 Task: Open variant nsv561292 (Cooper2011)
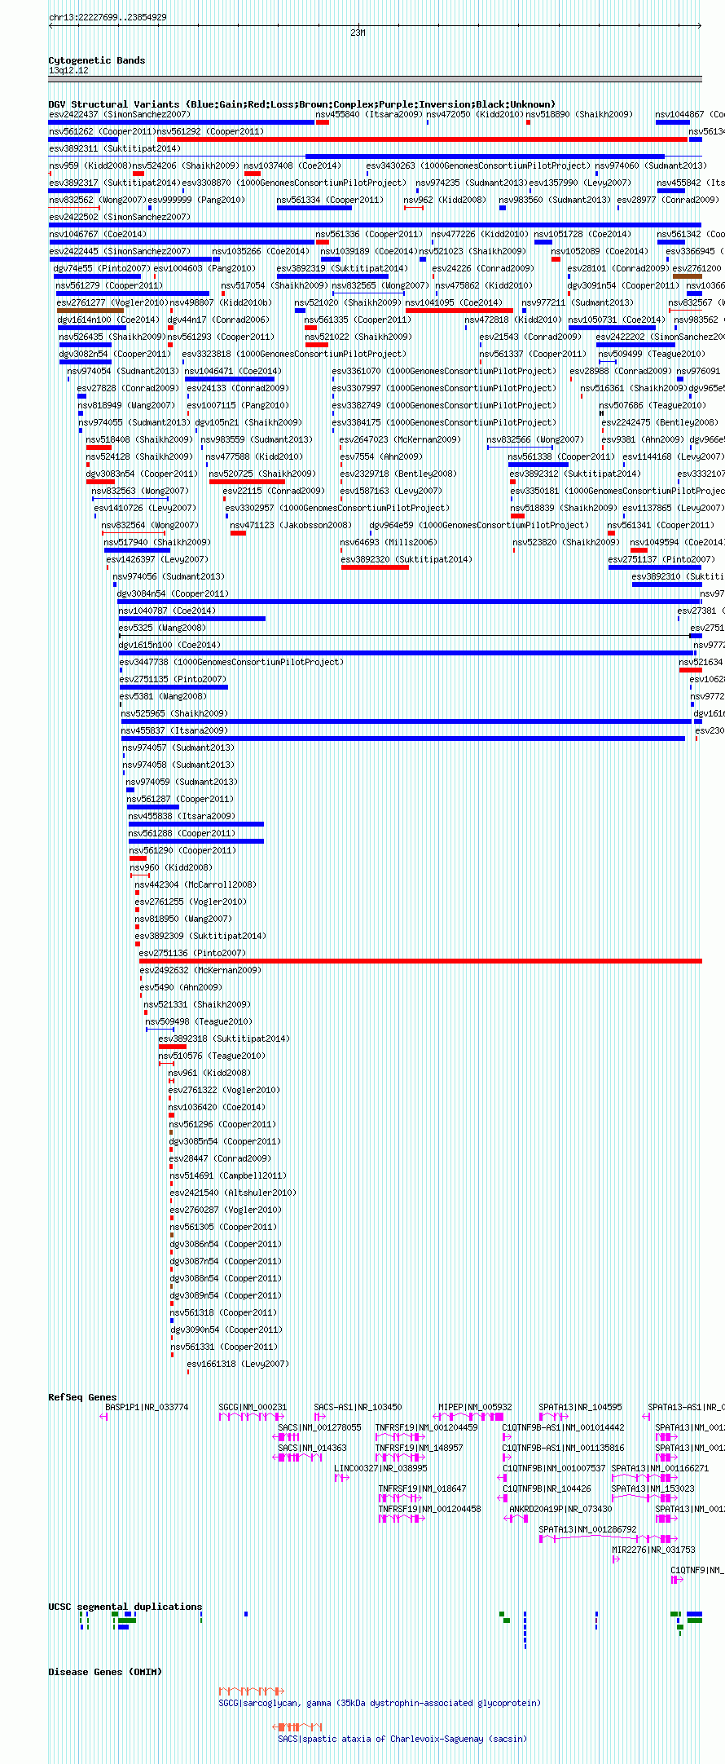click(210, 131)
